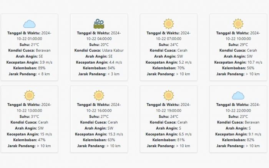Click 'Kelembaban: 47%' humidity value
Image resolution: width=269 pixels, height=168 pixels.
tap(29, 140)
